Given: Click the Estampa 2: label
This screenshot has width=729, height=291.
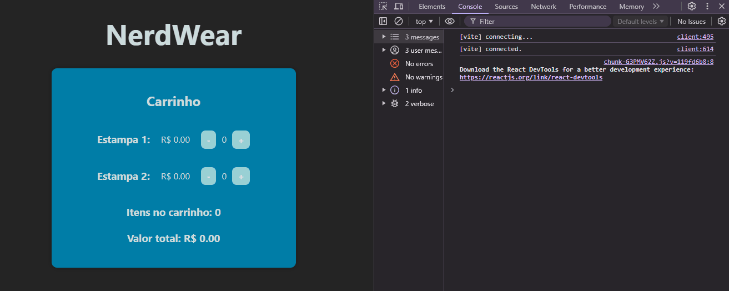Looking at the screenshot, I should pyautogui.click(x=124, y=177).
